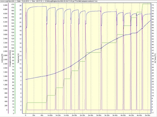Click the 2m 20s time axis label
Viewport: 157px width, 117px height.
click(x=82, y=115)
